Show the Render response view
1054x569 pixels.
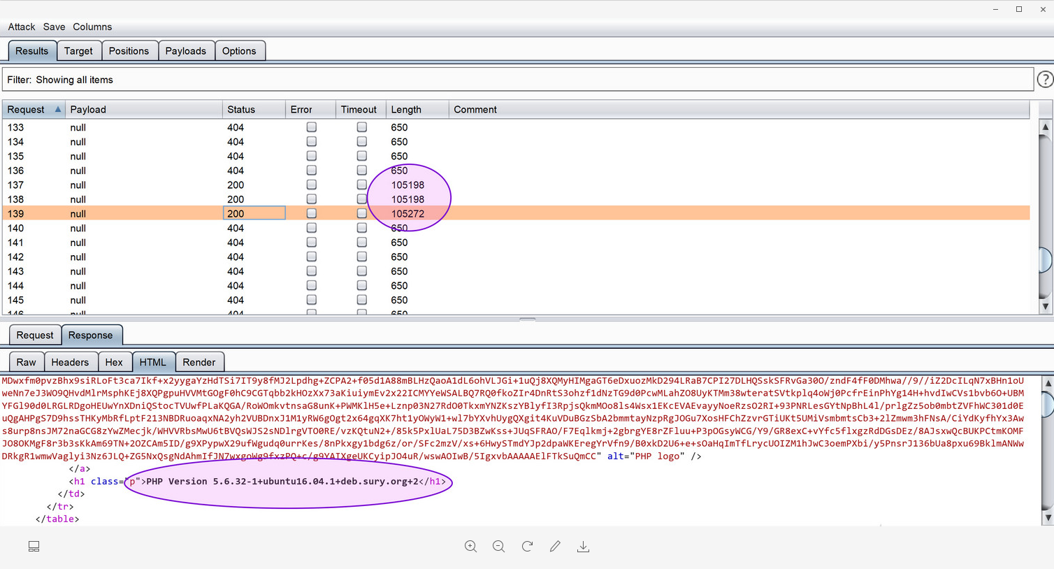point(199,362)
